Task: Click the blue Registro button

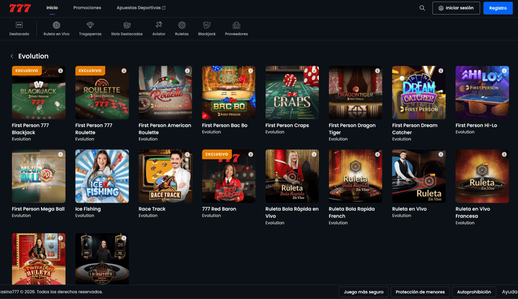Action: point(498,8)
